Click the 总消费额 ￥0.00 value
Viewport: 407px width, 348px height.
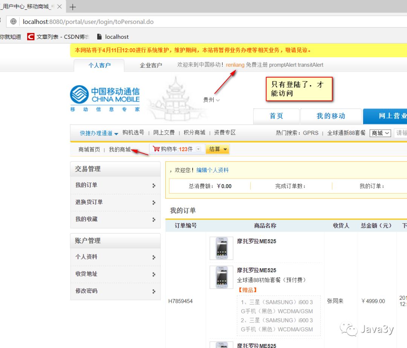tap(224, 186)
